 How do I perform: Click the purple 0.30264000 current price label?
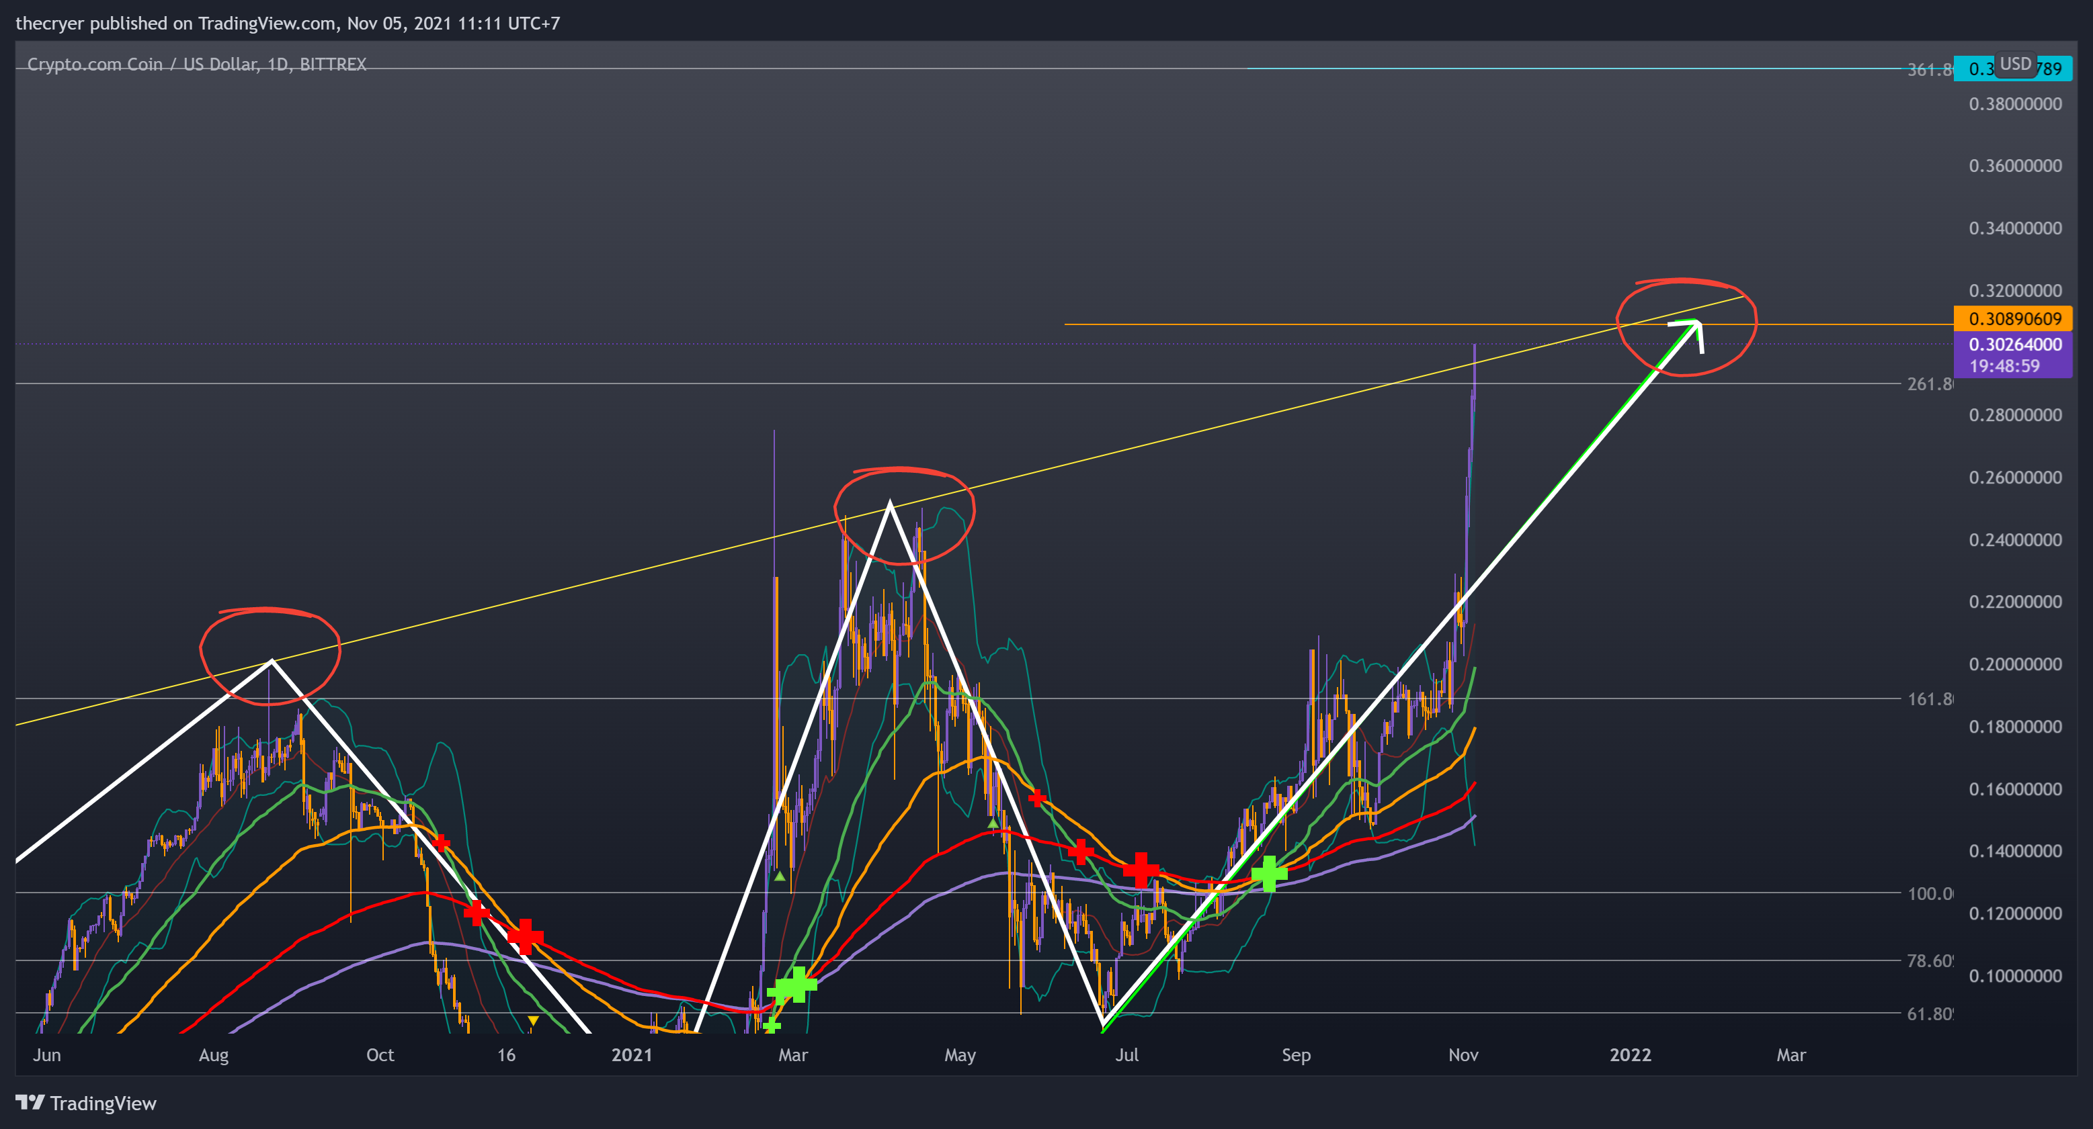click(2014, 344)
